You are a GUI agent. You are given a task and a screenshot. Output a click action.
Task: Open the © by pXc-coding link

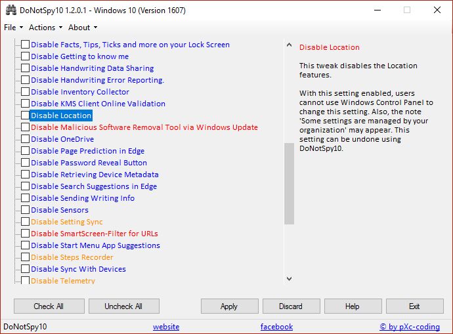coord(410,327)
